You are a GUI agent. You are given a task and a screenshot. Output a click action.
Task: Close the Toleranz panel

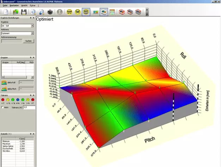34,95
